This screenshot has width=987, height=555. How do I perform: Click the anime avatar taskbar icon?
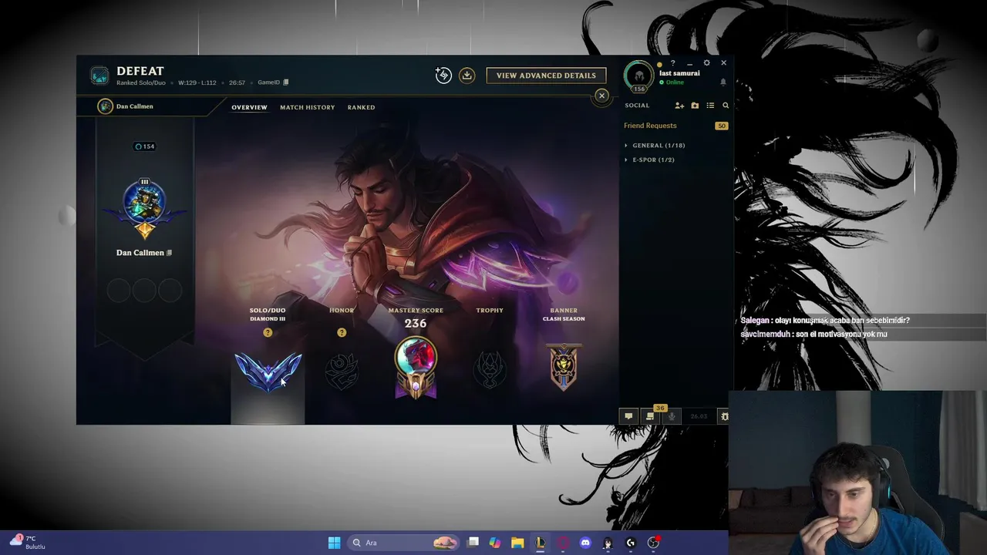pyautogui.click(x=608, y=543)
